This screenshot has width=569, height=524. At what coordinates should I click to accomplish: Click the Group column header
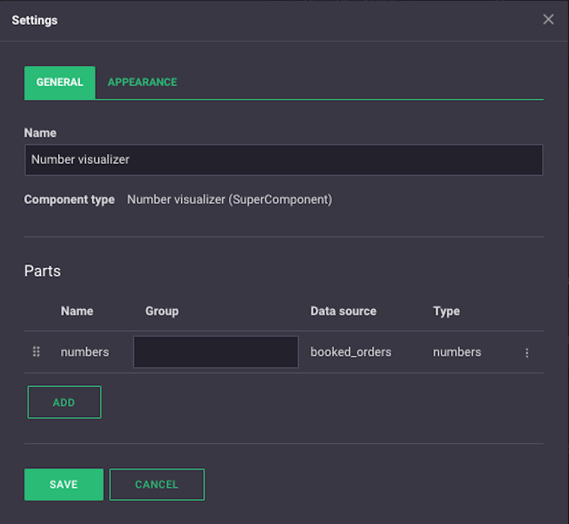(x=162, y=311)
